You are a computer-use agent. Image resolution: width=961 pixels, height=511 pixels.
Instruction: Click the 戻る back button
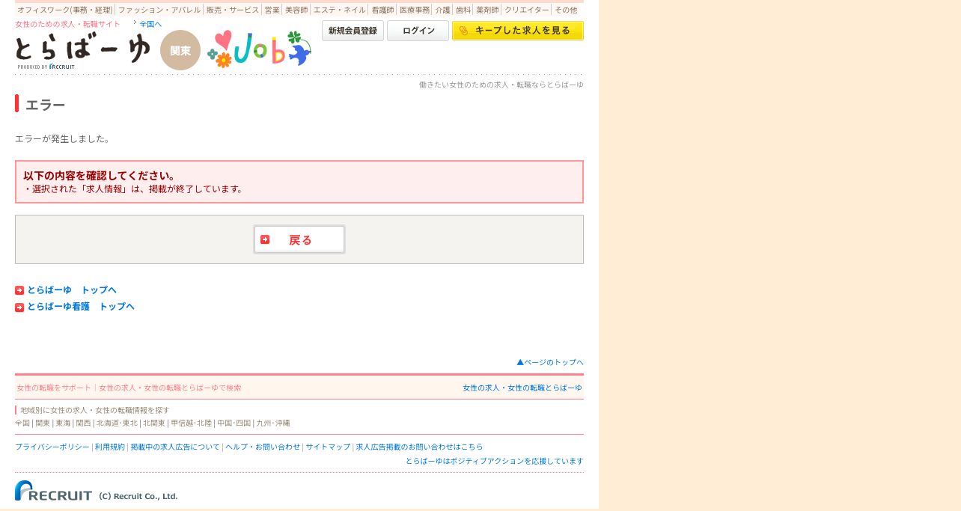tap(299, 239)
